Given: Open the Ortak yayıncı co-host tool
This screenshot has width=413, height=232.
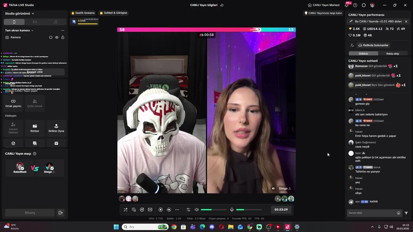Looking at the screenshot, I should click(x=13, y=103).
